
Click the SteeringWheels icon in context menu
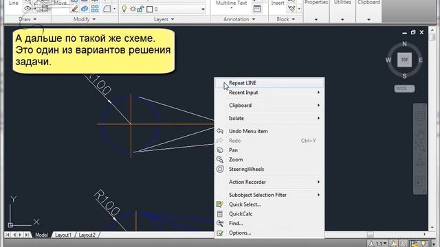[220, 169]
